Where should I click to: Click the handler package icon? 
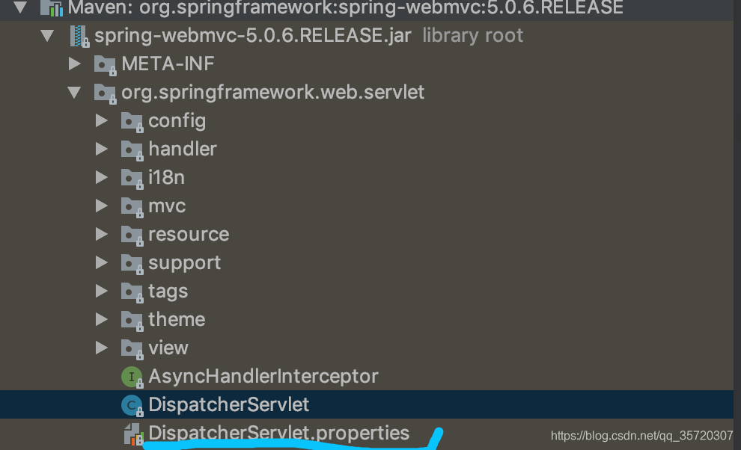[x=132, y=149]
